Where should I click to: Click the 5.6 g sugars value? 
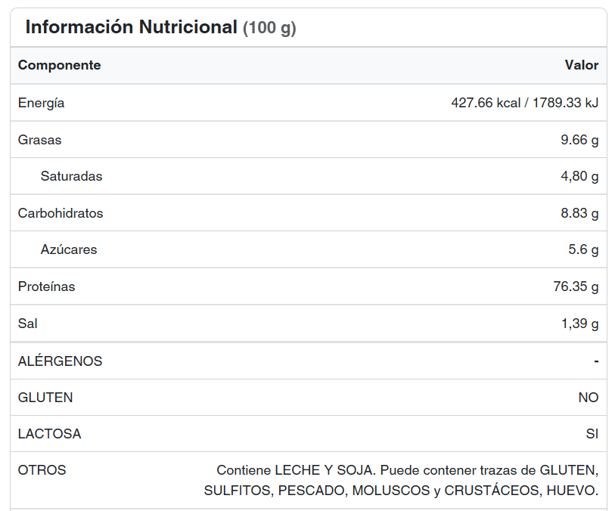click(x=583, y=249)
